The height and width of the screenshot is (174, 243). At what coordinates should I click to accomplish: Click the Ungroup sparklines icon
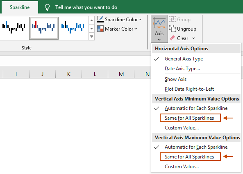(x=173, y=29)
